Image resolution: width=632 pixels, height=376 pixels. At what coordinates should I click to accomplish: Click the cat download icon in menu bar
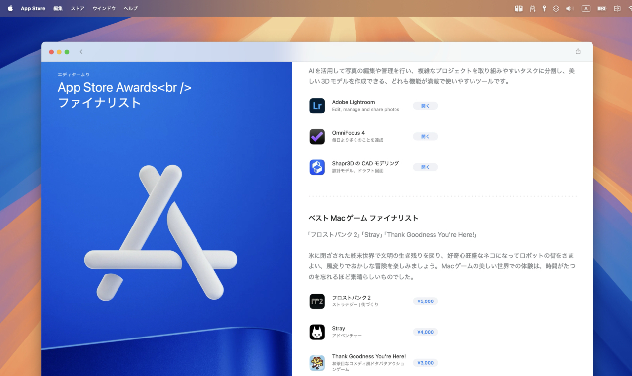click(x=532, y=8)
